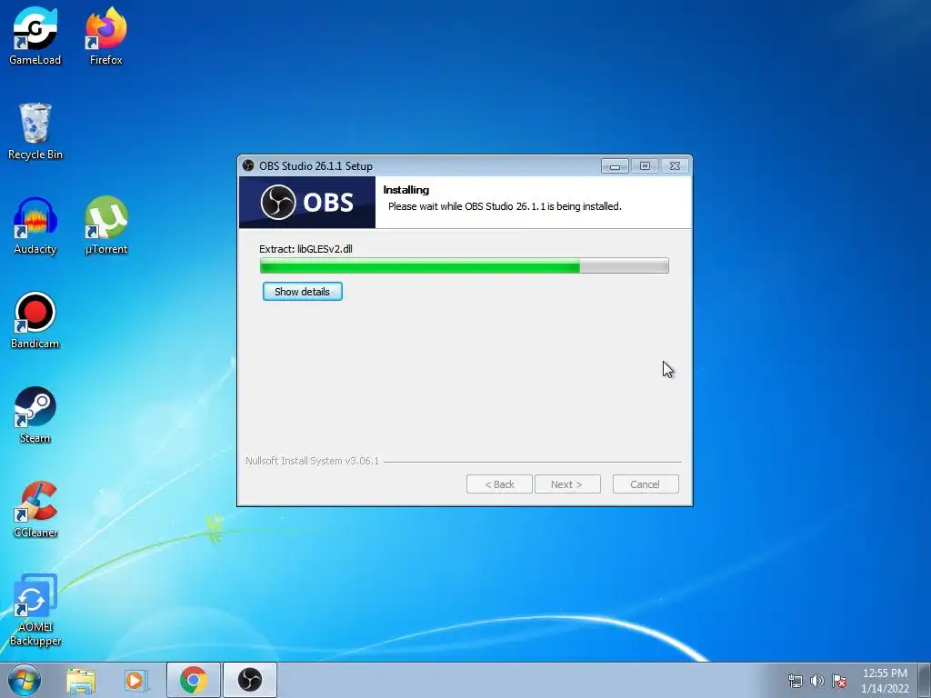This screenshot has width=931, height=698.
Task: Select the µTorrent desktop icon
Action: point(105,225)
